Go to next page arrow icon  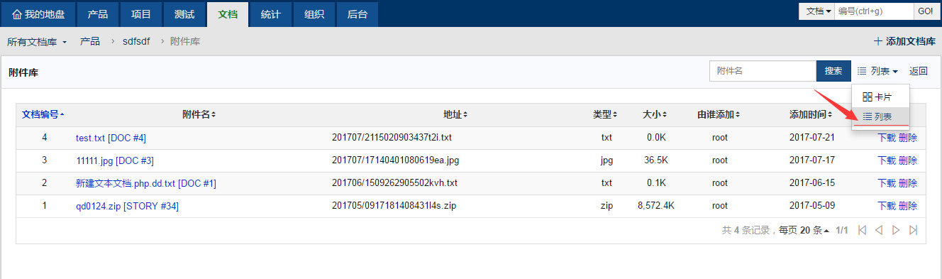896,230
